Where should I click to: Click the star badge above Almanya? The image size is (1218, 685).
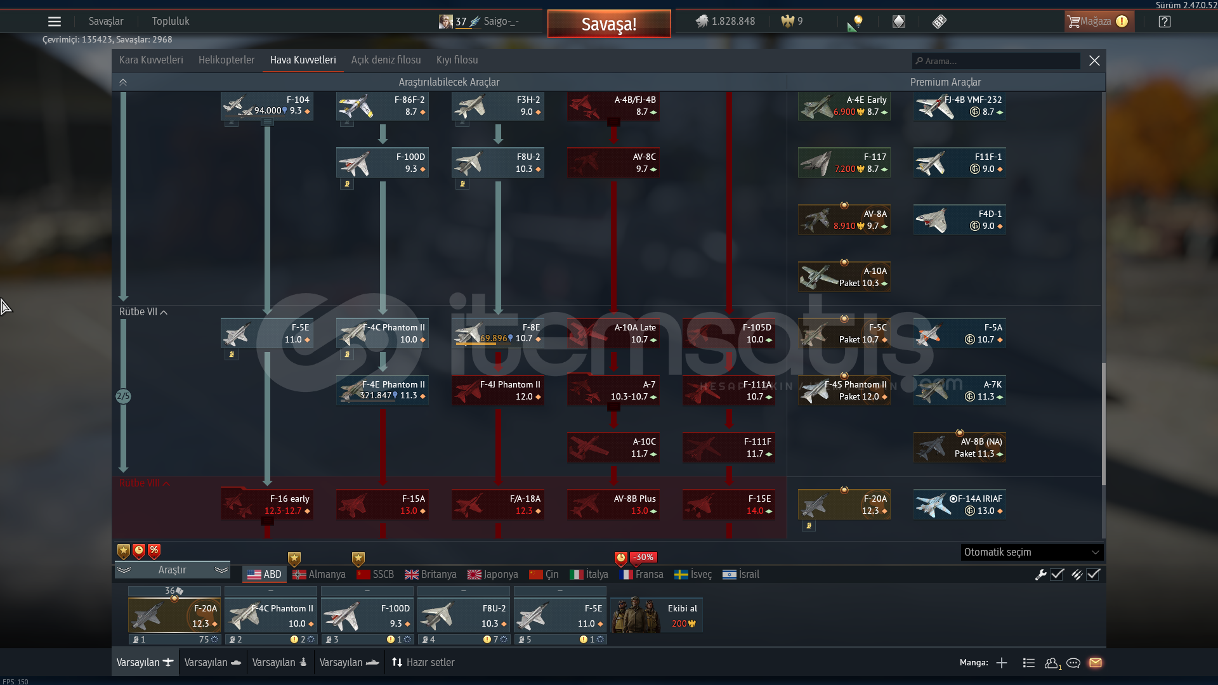coord(294,559)
